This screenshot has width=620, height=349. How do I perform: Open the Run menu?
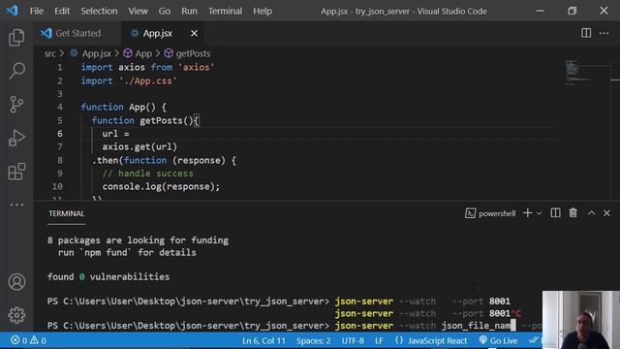pyautogui.click(x=190, y=11)
